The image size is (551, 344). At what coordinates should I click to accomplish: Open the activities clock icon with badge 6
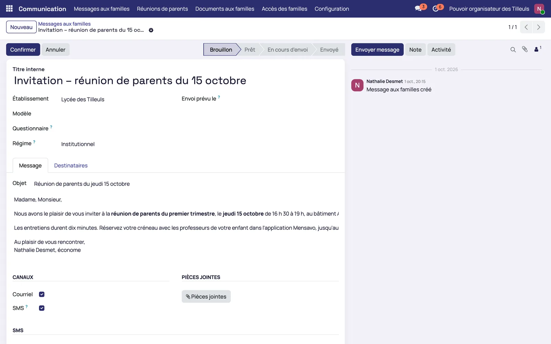point(436,8)
